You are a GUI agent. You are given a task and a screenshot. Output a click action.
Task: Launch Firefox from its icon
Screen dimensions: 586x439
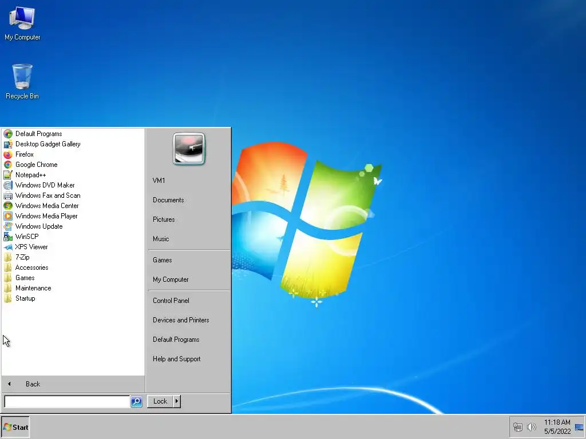coord(8,154)
